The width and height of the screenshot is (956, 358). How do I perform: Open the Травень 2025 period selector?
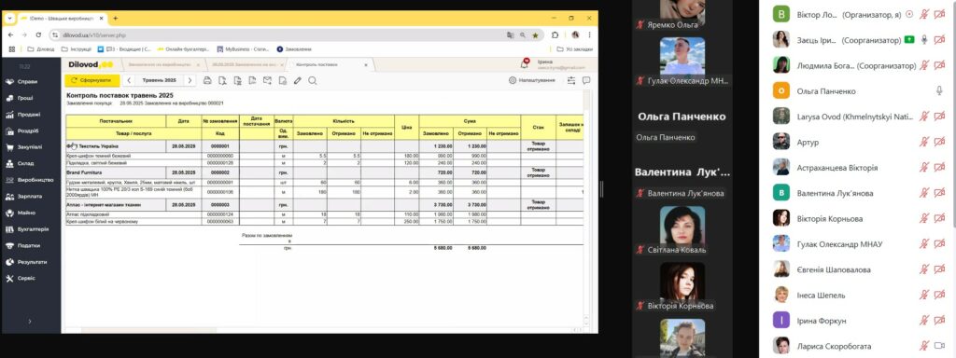(159, 80)
